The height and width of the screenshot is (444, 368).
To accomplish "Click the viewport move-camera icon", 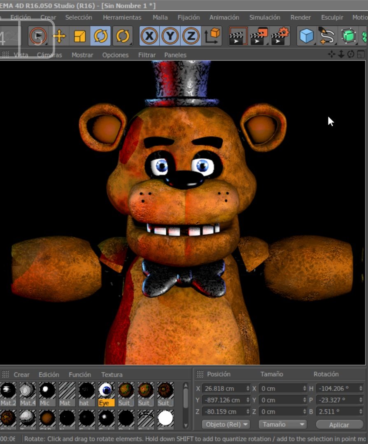I will (x=331, y=54).
